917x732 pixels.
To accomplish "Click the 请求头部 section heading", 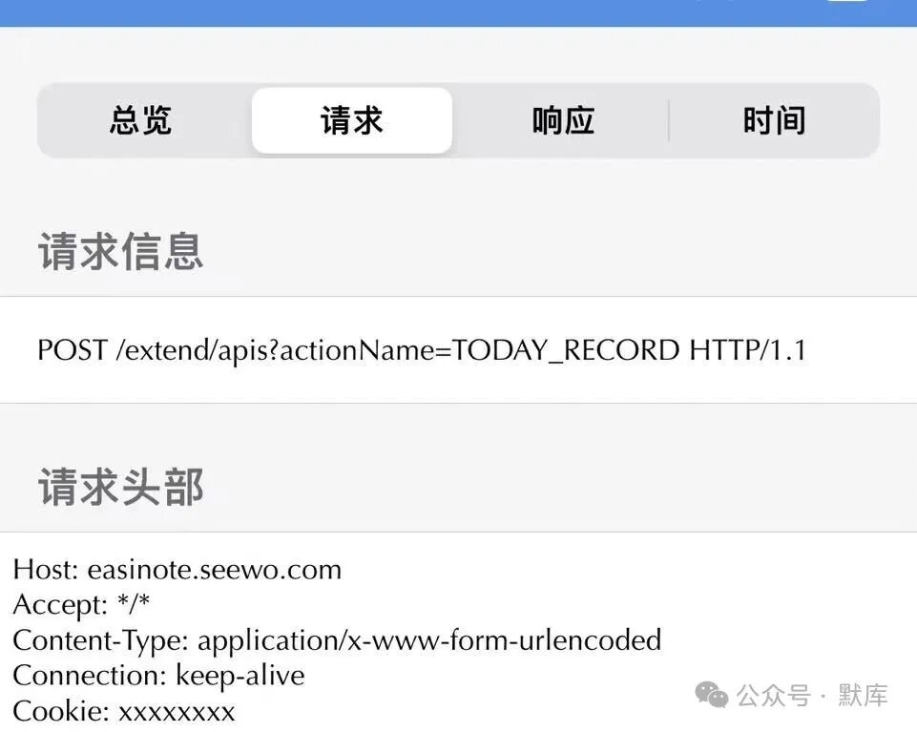I will (x=121, y=487).
